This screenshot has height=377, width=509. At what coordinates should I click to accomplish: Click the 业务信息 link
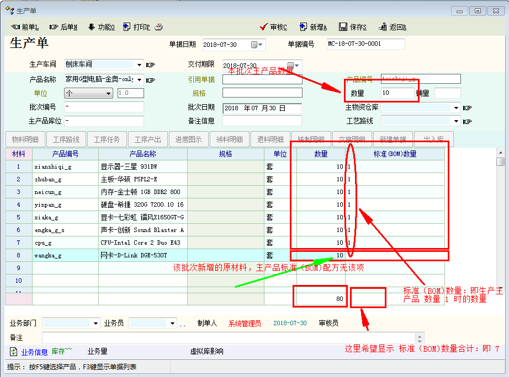pyautogui.click(x=34, y=352)
